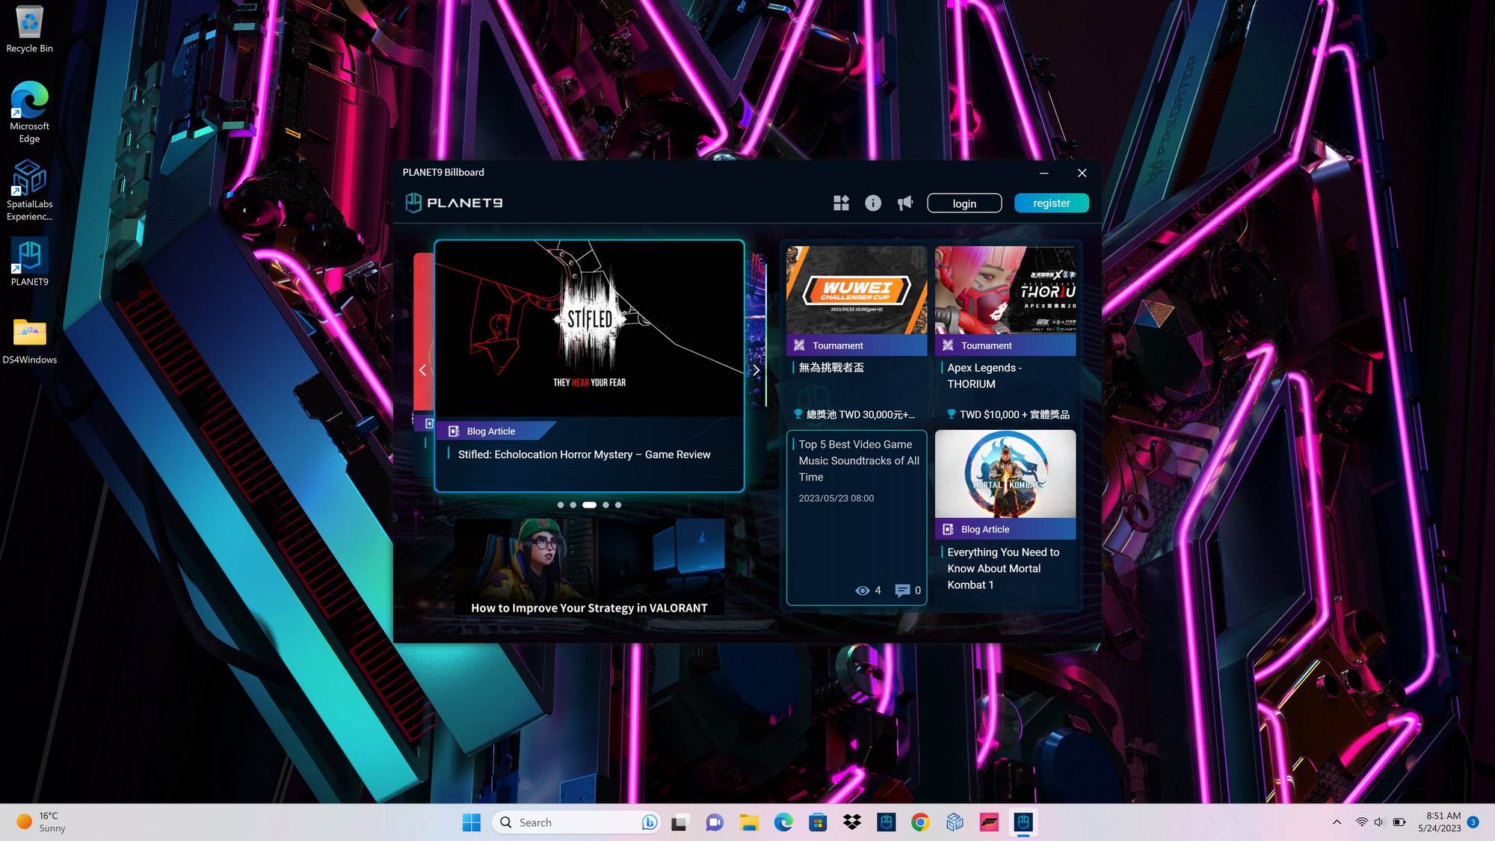Click the 總獎池 TWD 30,000元 prize text
Screen dimensions: 1495x841
pyautogui.click(x=860, y=414)
